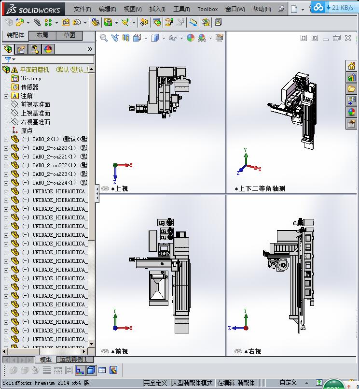359x389 pixels.
Task: Open the Display Style dropdown arrow
Action: tap(164, 38)
